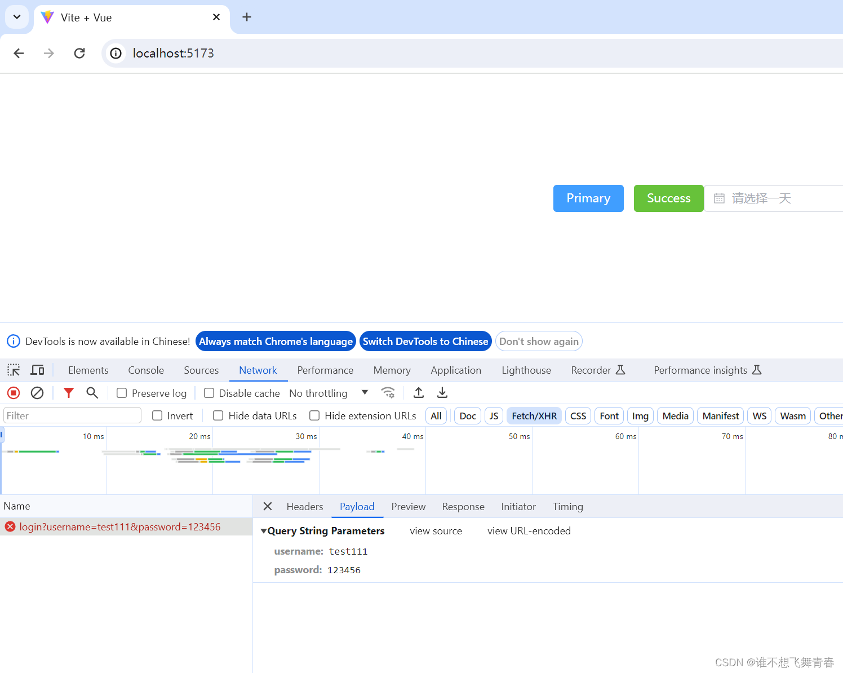Viewport: 843px width, 673px height.
Task: Open the Response detail tab
Action: tap(463, 506)
